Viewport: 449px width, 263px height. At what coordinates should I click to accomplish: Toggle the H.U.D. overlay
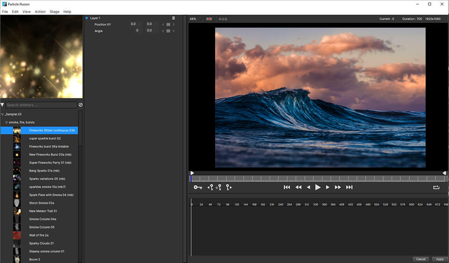pyautogui.click(x=223, y=19)
